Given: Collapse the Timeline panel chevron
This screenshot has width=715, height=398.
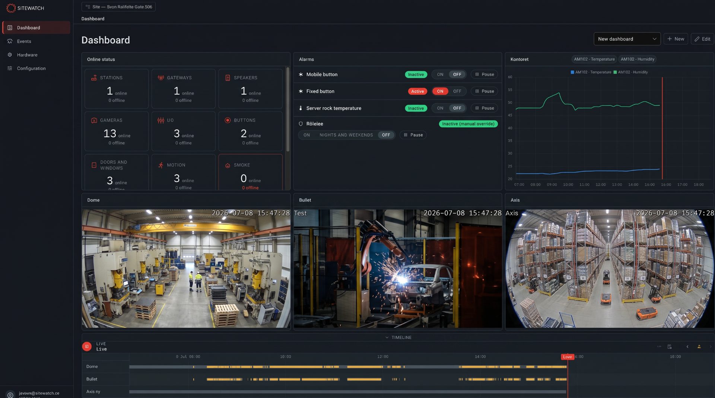Looking at the screenshot, I should click(387, 338).
